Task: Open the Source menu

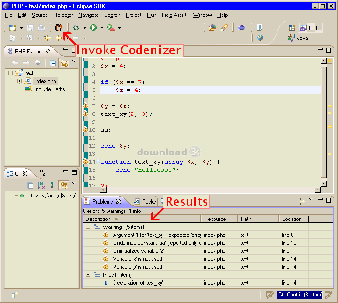Action: tap(40, 15)
